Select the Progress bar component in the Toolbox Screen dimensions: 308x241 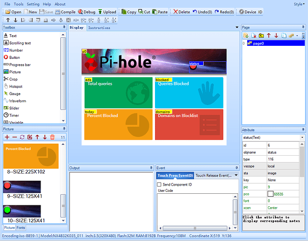17,65
